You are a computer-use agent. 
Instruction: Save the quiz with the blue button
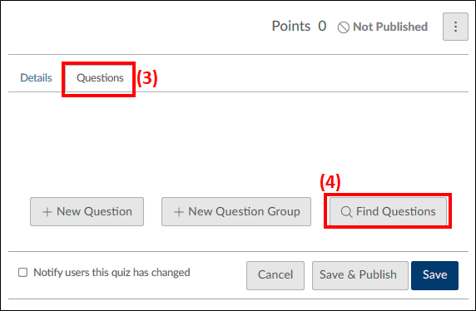(x=434, y=275)
